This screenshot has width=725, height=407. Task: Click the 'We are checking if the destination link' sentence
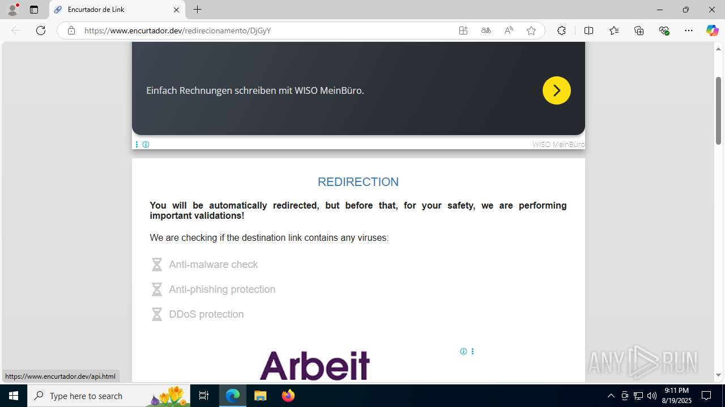pos(269,238)
